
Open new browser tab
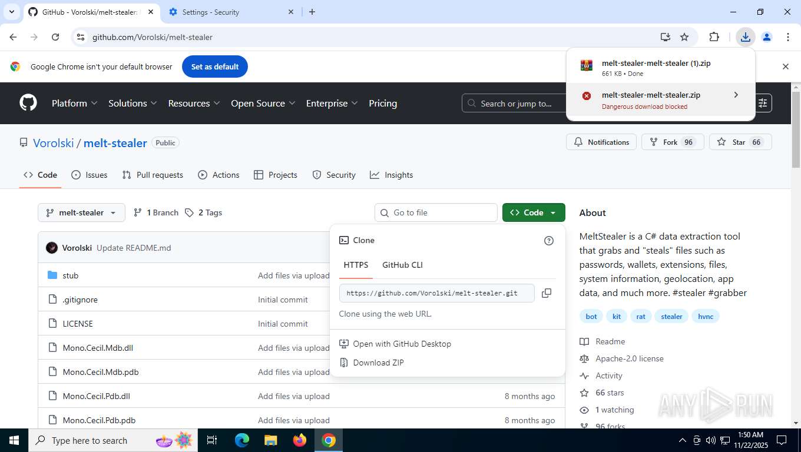(312, 12)
